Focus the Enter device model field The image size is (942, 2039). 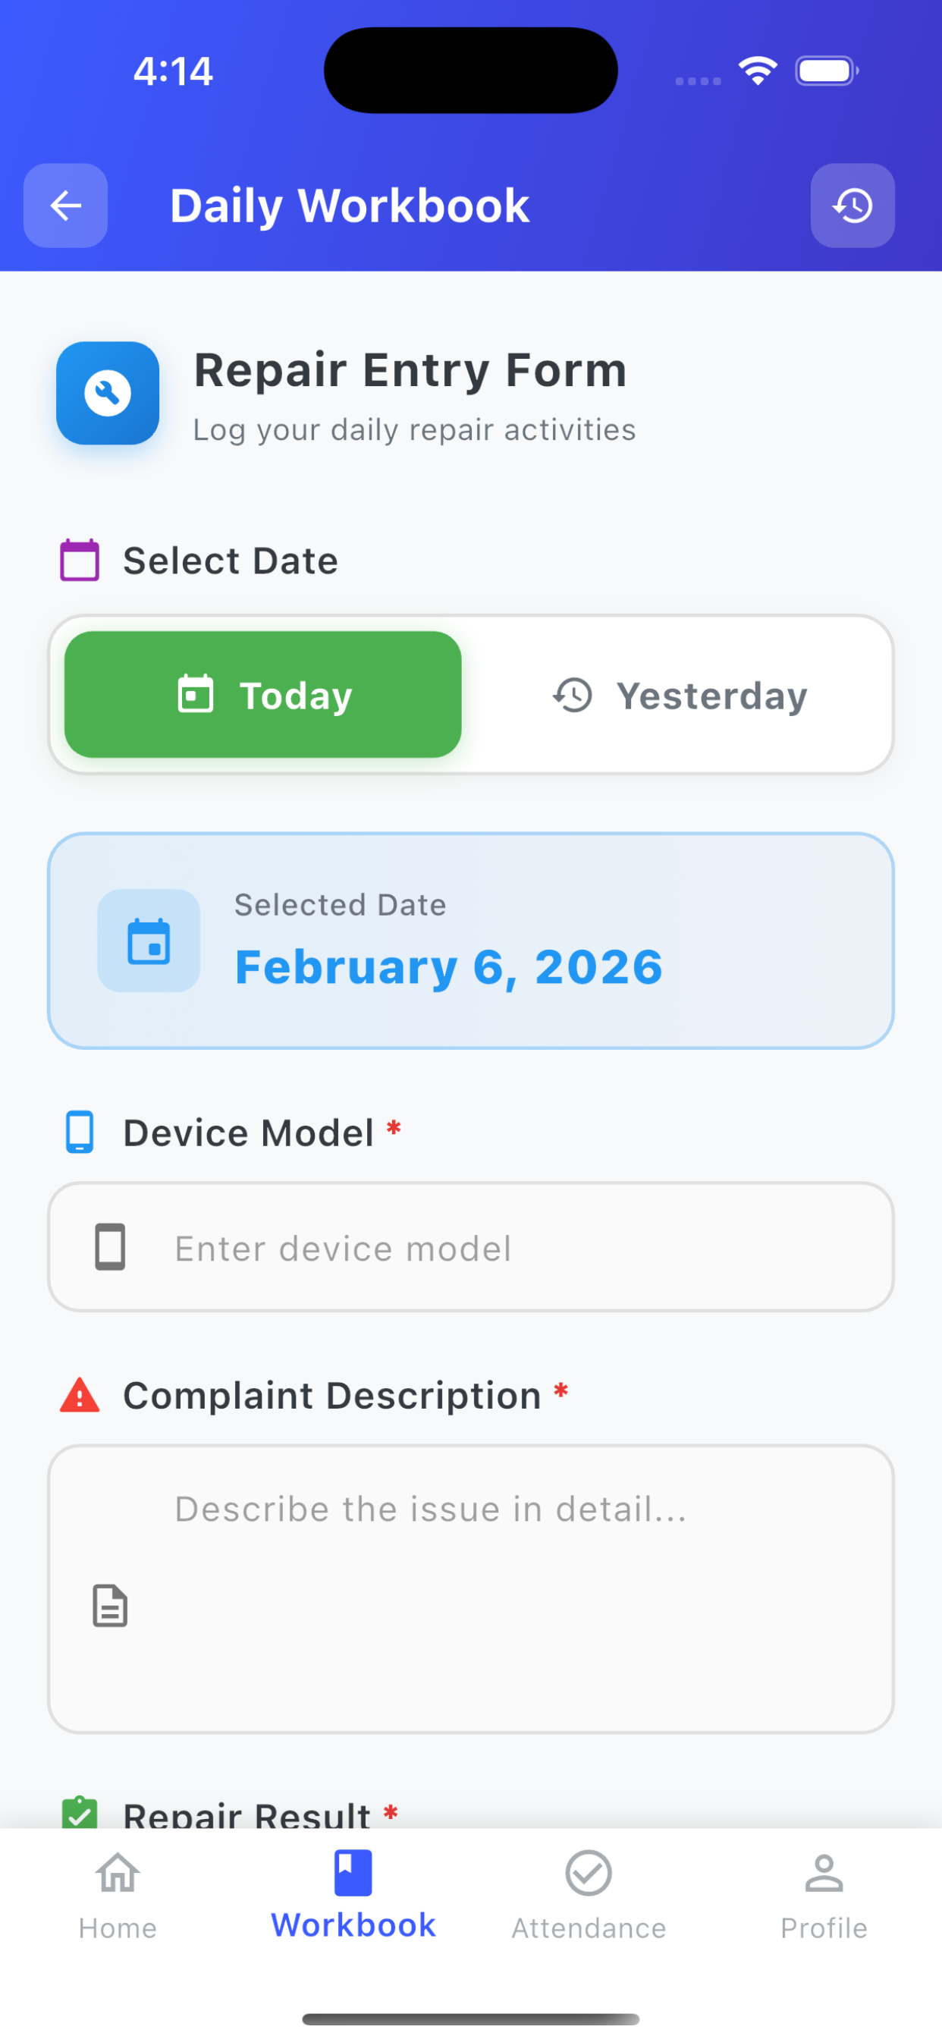[x=471, y=1248]
